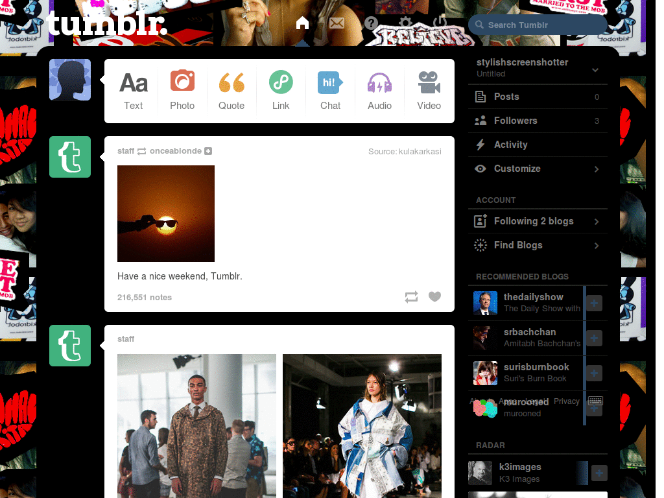Open the Customize option
This screenshot has height=498, width=664.
tap(538, 169)
